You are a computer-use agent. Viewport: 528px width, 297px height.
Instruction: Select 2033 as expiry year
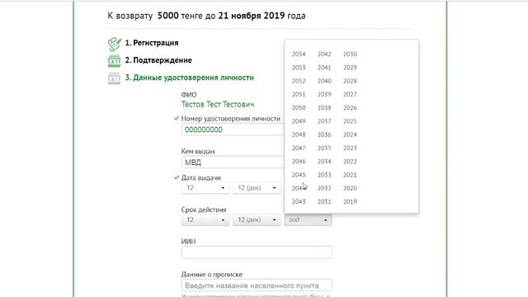coord(324,175)
